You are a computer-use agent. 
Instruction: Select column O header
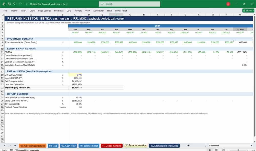click(x=240, y=15)
